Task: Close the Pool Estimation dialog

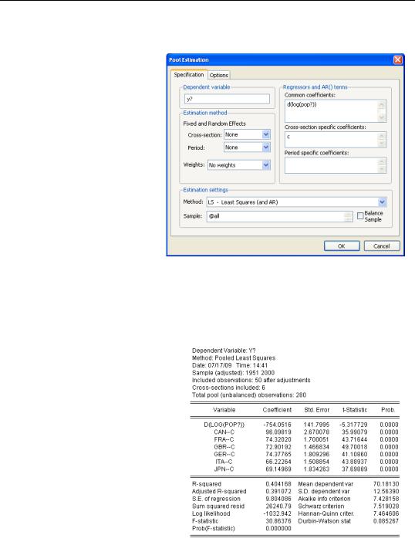Action: coord(398,59)
